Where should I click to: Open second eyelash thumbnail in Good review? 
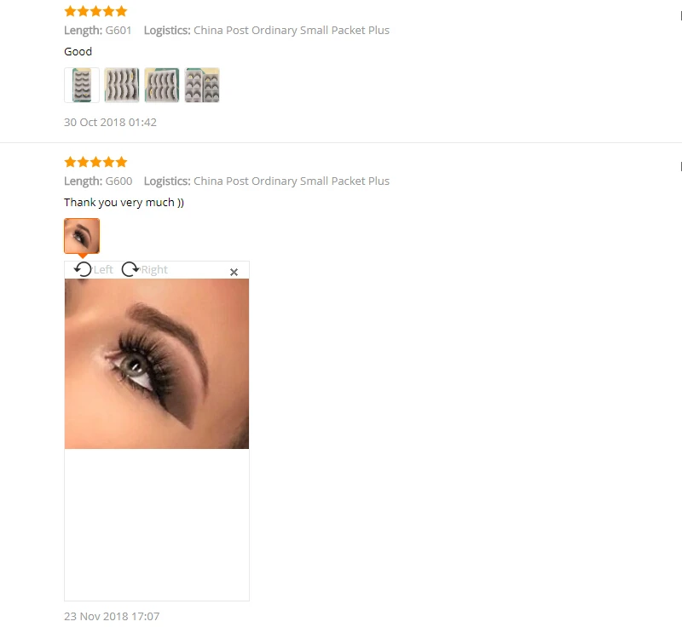(x=122, y=85)
